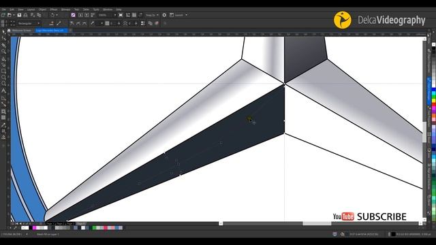The height and width of the screenshot is (245, 436).
Task: Switch to the Welcome Screen tab
Action: (x=21, y=30)
